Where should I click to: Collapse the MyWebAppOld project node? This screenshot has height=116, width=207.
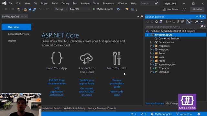(147, 35)
